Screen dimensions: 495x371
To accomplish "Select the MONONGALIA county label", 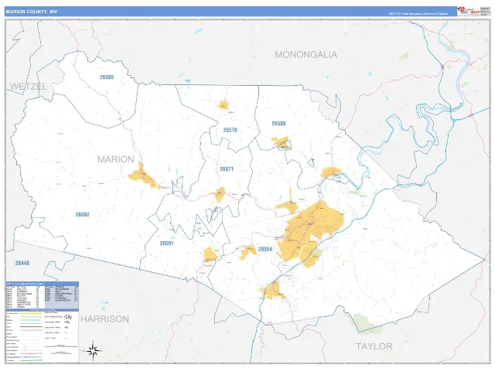I will point(306,55).
